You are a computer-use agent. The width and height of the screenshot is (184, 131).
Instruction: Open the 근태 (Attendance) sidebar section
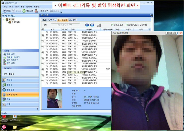[x=20, y=104]
